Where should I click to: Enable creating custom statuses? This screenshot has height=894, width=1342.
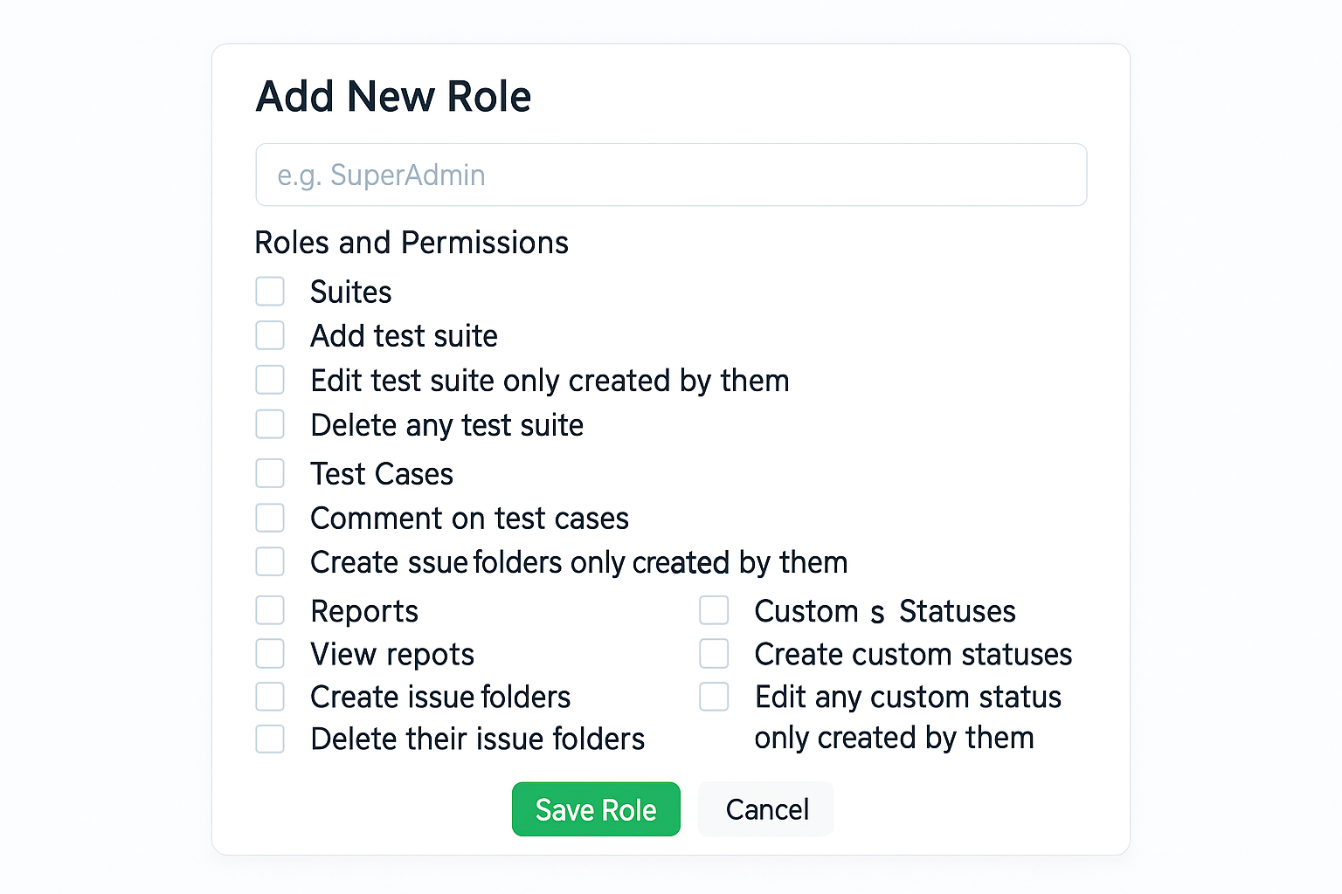(x=714, y=653)
